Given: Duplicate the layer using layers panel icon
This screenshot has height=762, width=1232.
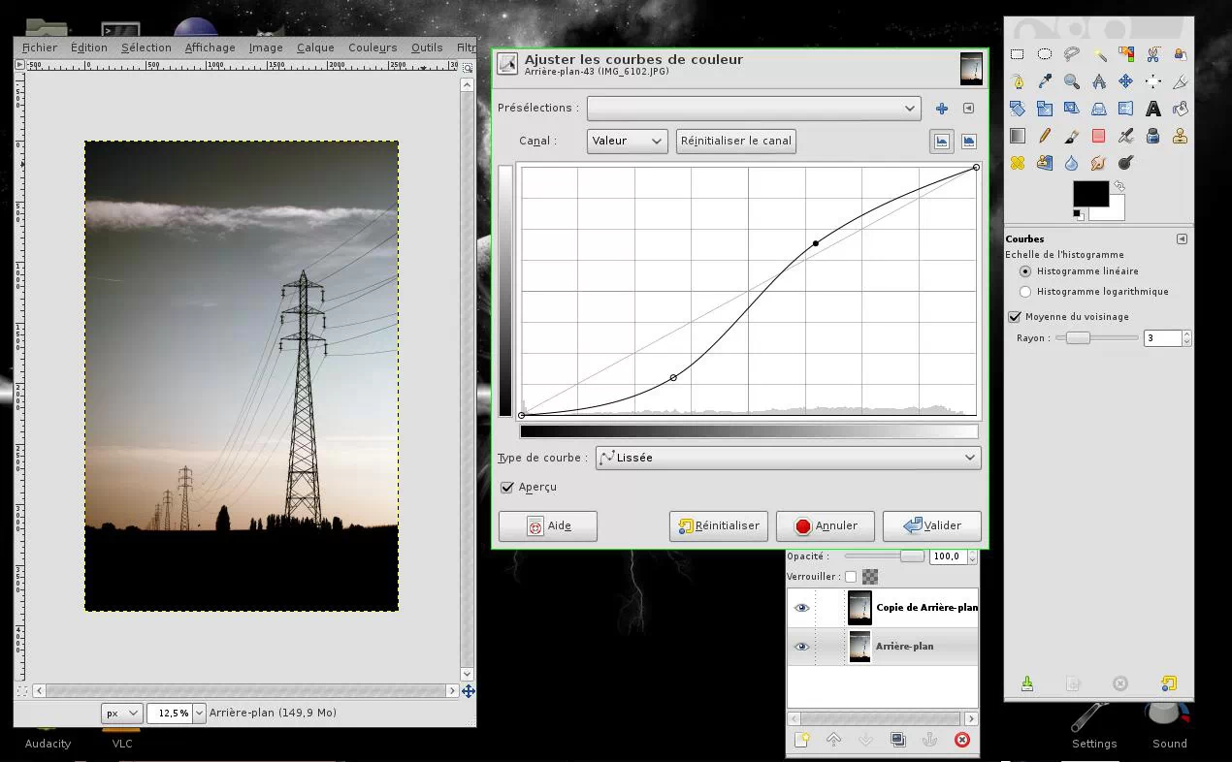Looking at the screenshot, I should point(897,740).
